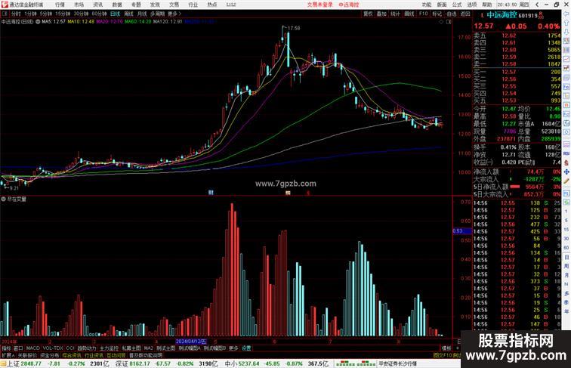Viewport: 571px width, 368px height.
Task: Select the 指标 tab in the bottom row
Action: 6,348
